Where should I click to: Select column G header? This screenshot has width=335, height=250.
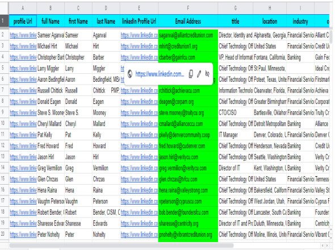(x=235, y=8)
